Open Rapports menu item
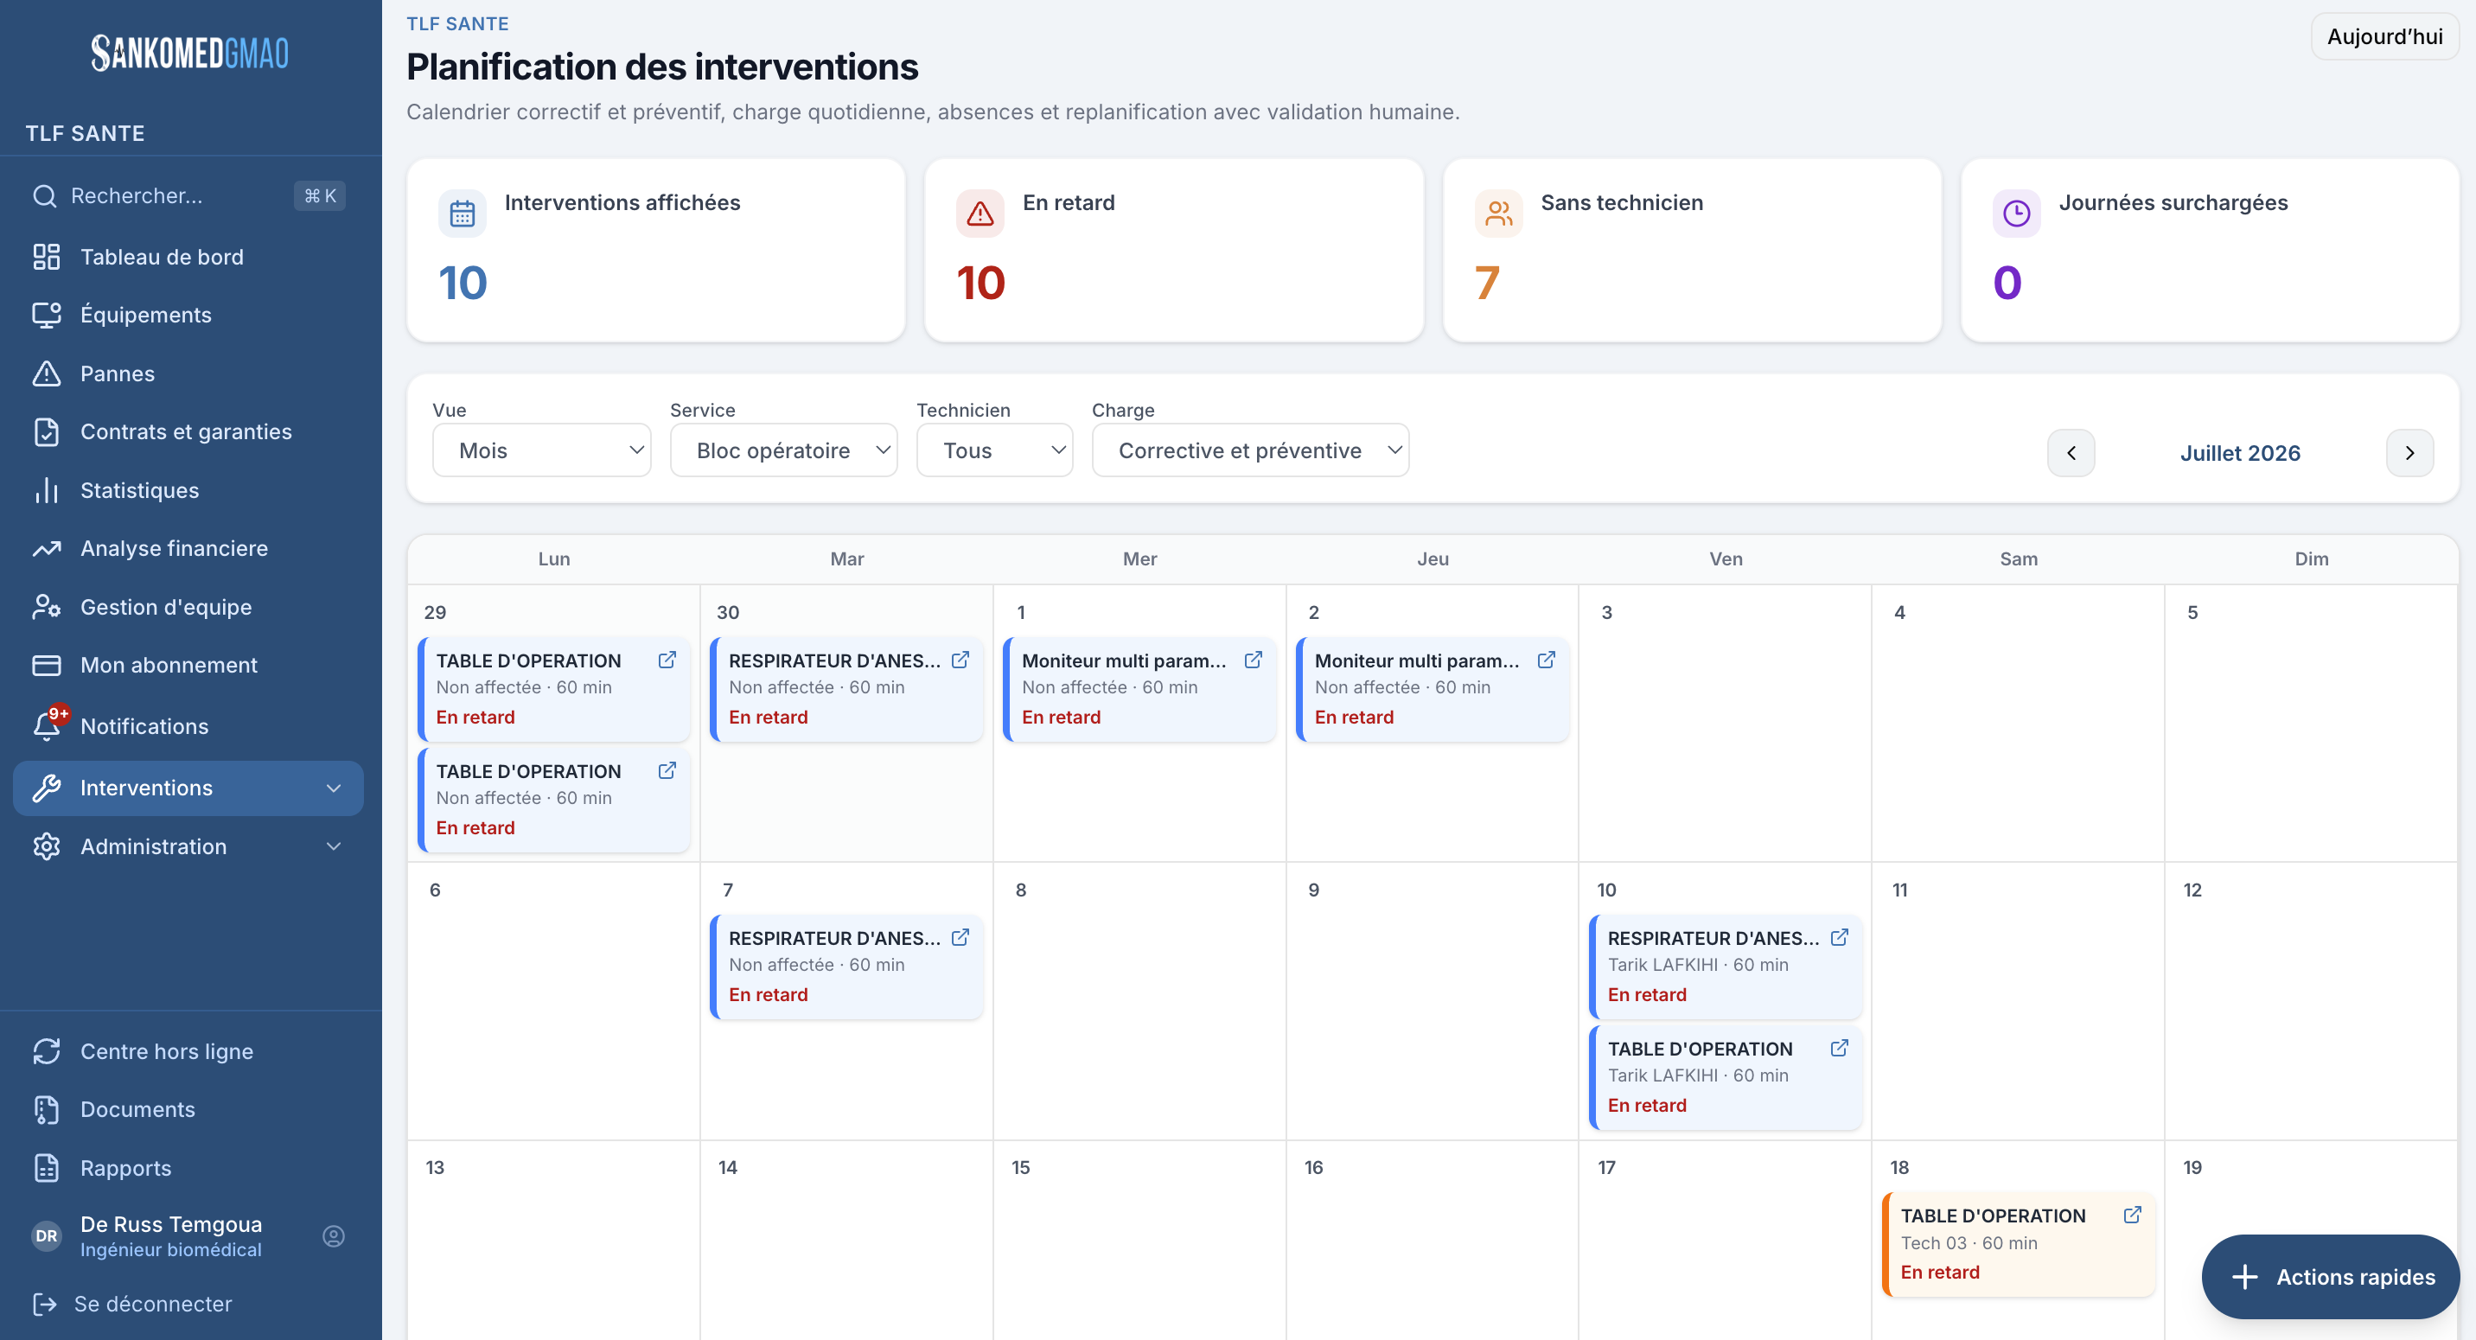Image resolution: width=2476 pixels, height=1340 pixels. point(188,1168)
